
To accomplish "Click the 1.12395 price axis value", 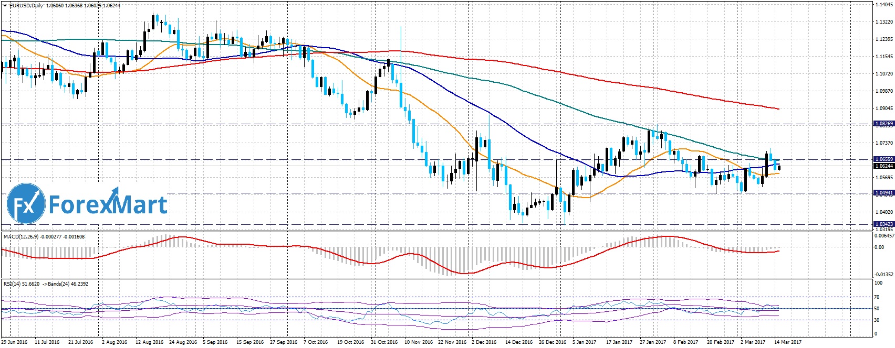I will click(x=884, y=39).
